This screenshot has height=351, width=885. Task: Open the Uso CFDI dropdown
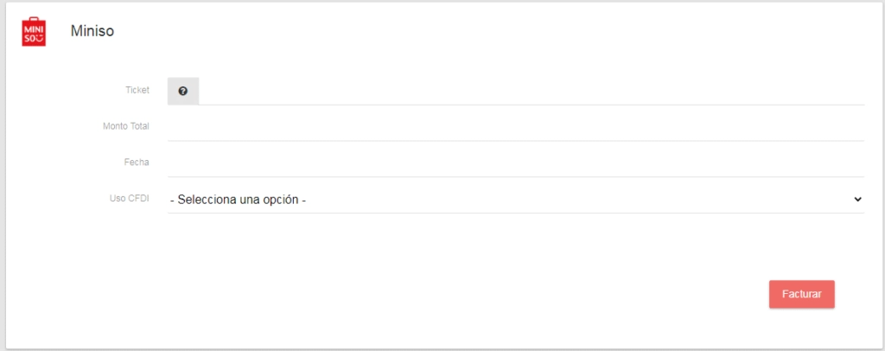coord(515,200)
